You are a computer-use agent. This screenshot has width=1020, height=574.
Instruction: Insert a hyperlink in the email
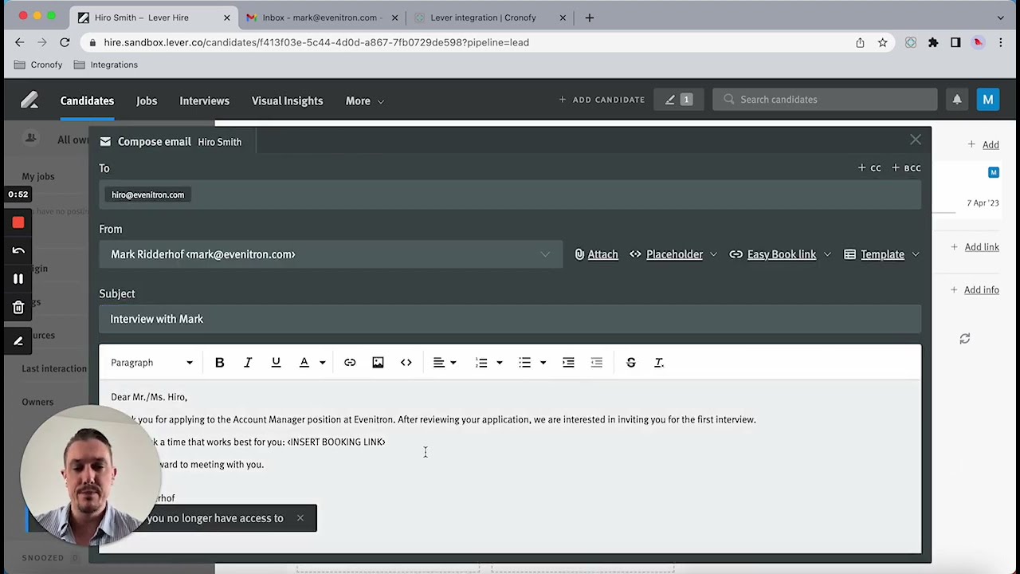(x=350, y=363)
